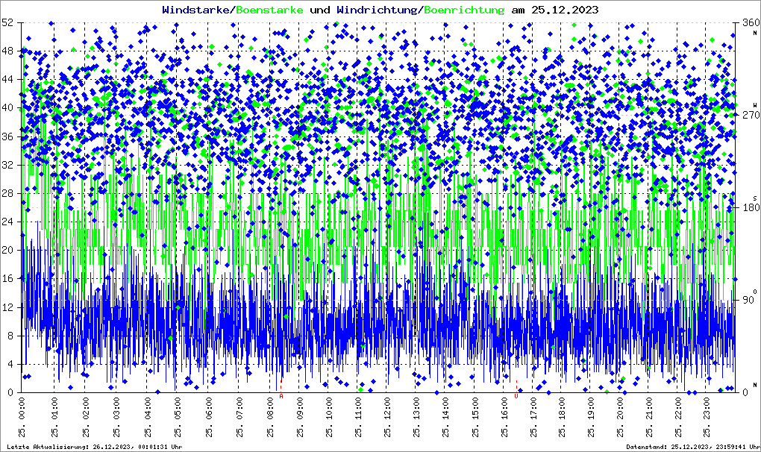Select the red sunset marker U
Screen dimensions: 761x452
tap(516, 396)
